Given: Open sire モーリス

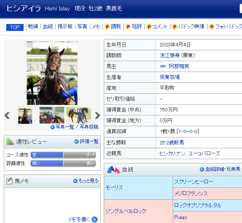Looking at the screenshot, I should 114,188.
